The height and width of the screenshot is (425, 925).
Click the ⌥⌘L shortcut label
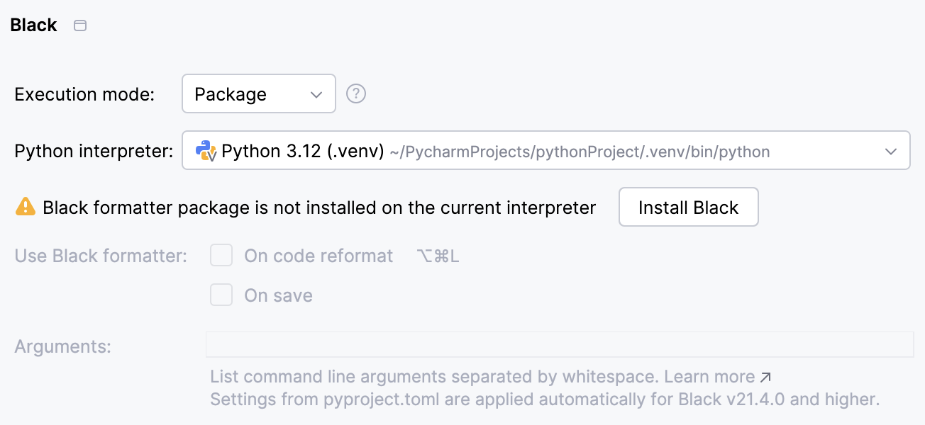coord(438,255)
